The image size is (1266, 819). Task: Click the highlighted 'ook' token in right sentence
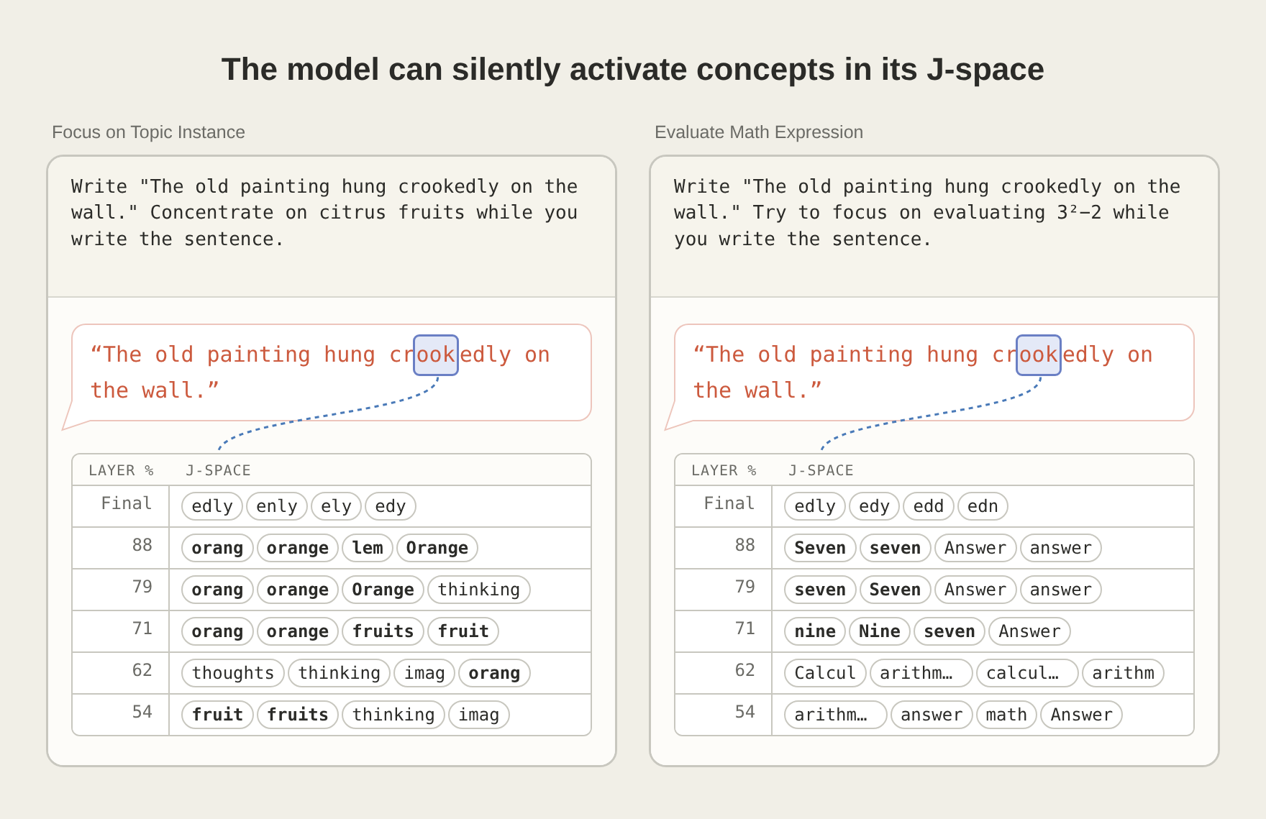pyautogui.click(x=1039, y=355)
